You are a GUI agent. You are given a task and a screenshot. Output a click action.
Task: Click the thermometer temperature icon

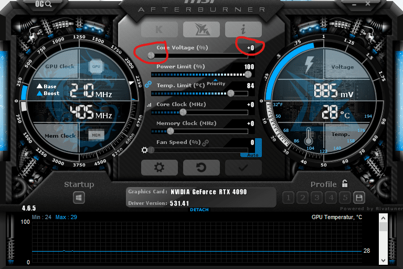pos(309,137)
